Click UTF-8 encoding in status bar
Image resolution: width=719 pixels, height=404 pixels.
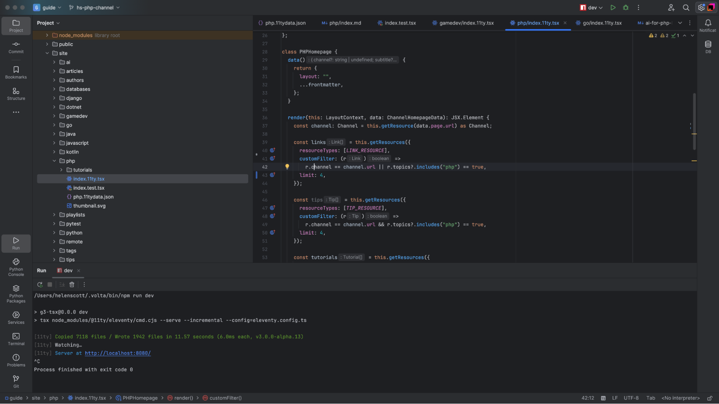pos(631,398)
